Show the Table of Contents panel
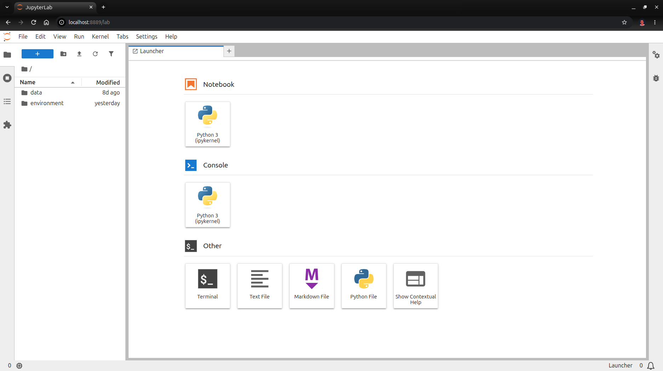The height and width of the screenshot is (371, 663). tap(7, 102)
